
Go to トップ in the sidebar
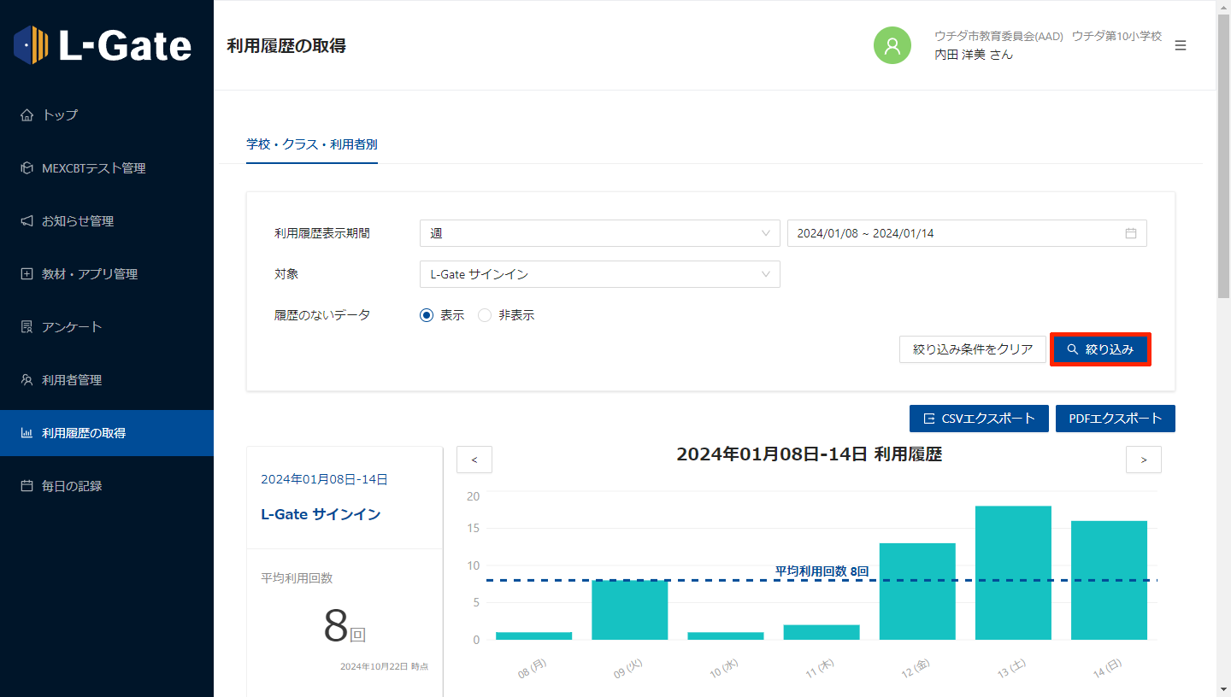pyautogui.click(x=60, y=115)
